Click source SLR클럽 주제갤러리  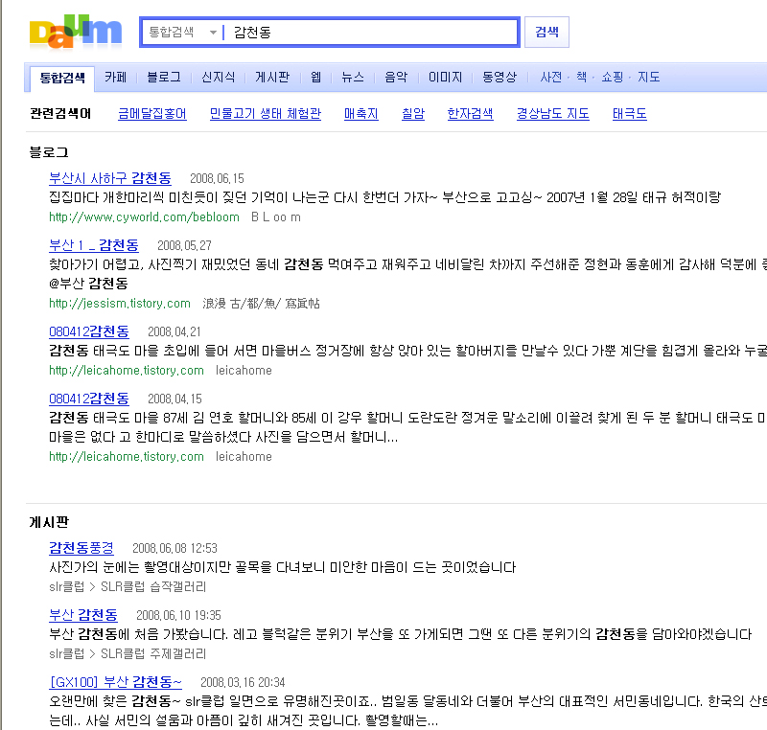coord(153,653)
